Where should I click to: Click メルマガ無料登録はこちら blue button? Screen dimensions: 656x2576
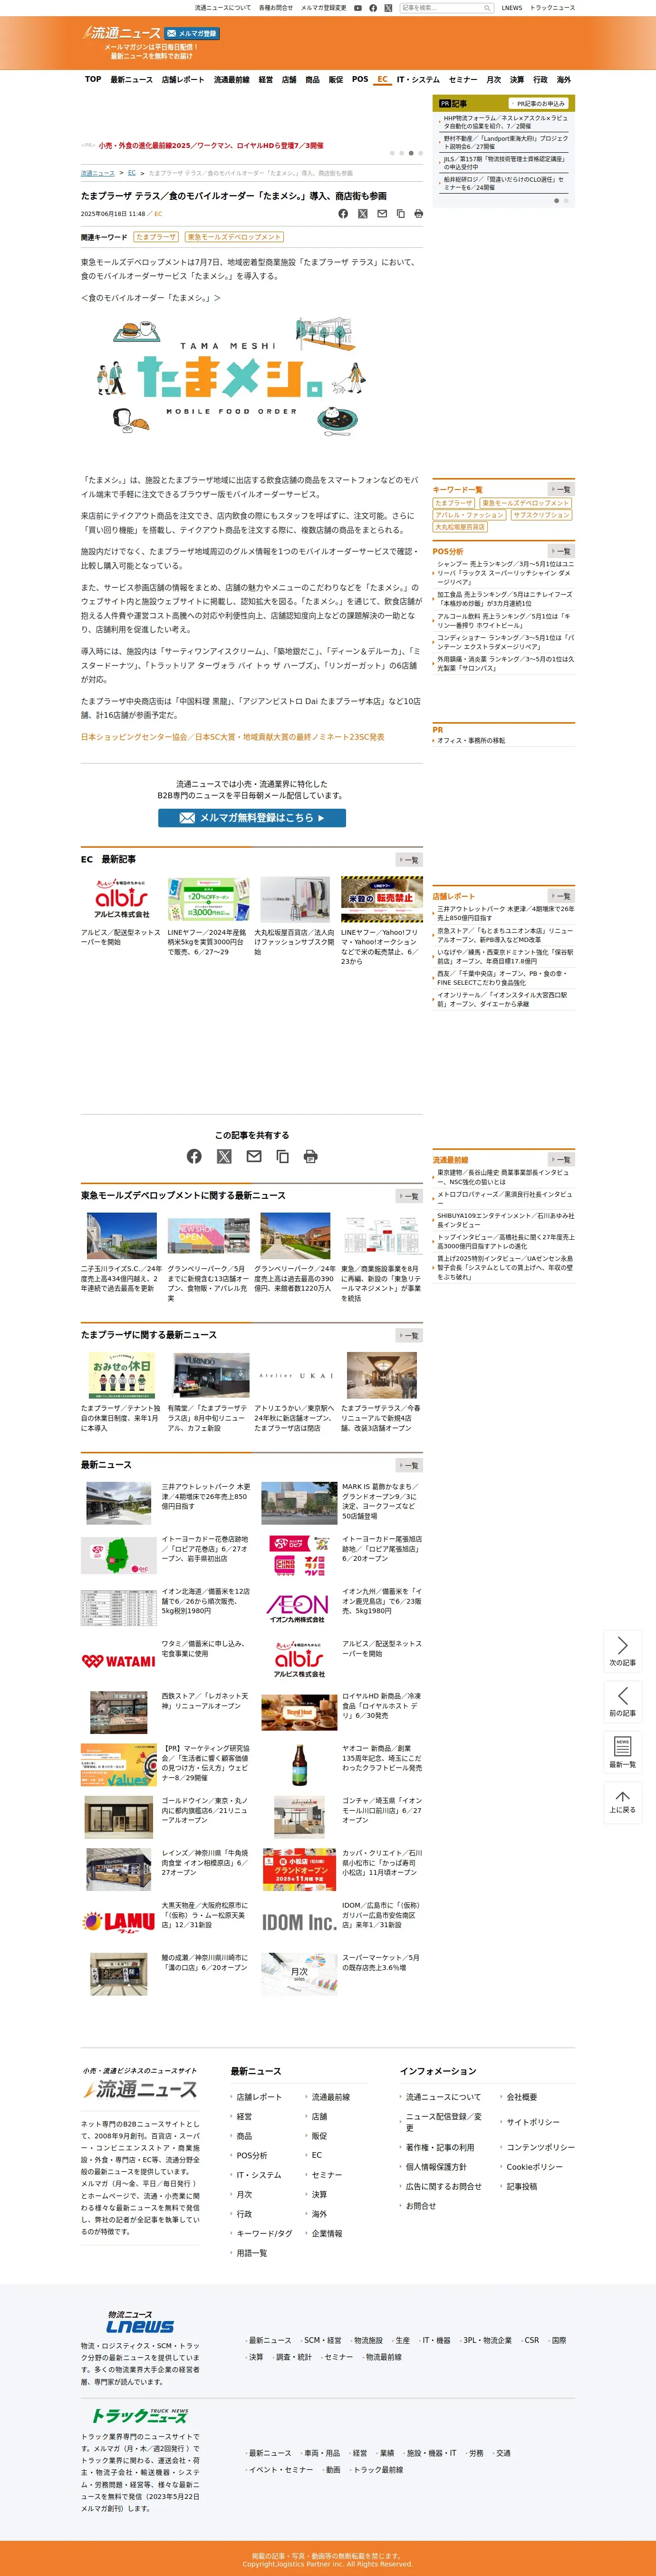[x=252, y=818]
